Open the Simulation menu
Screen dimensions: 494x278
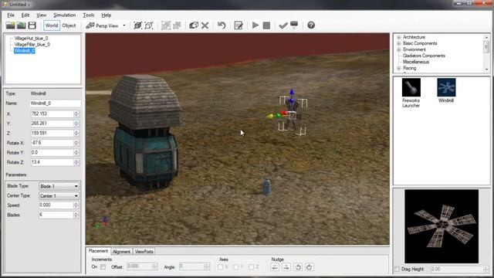point(65,15)
